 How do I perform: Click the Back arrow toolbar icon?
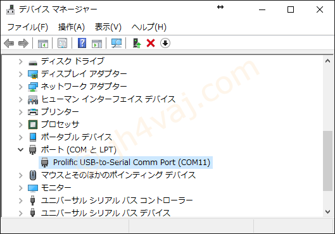(x=9, y=43)
